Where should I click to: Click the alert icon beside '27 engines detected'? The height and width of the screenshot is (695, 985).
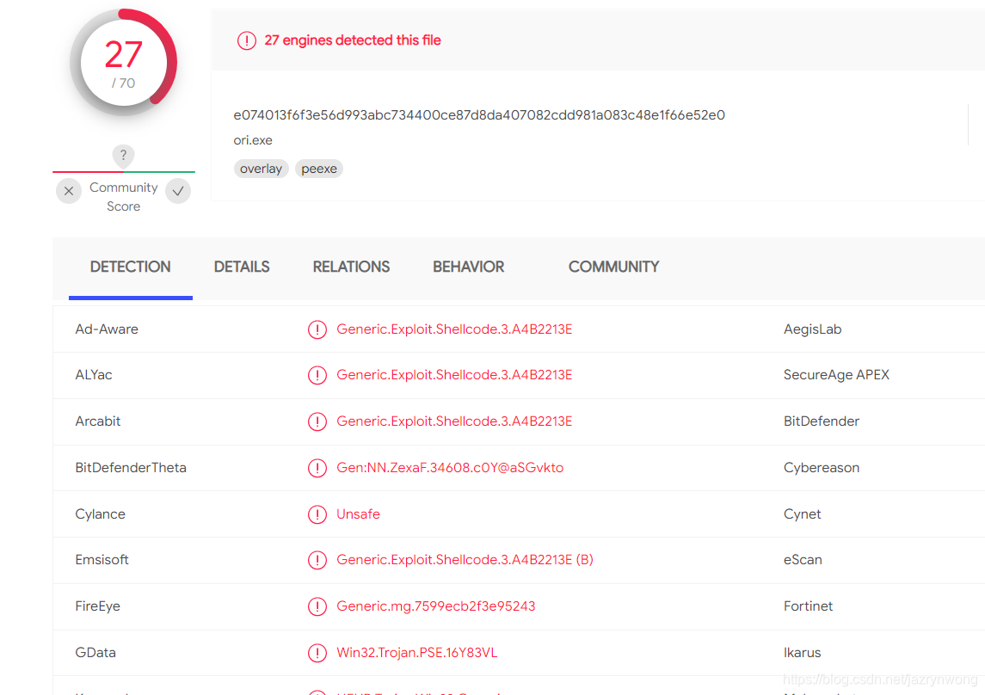[246, 40]
